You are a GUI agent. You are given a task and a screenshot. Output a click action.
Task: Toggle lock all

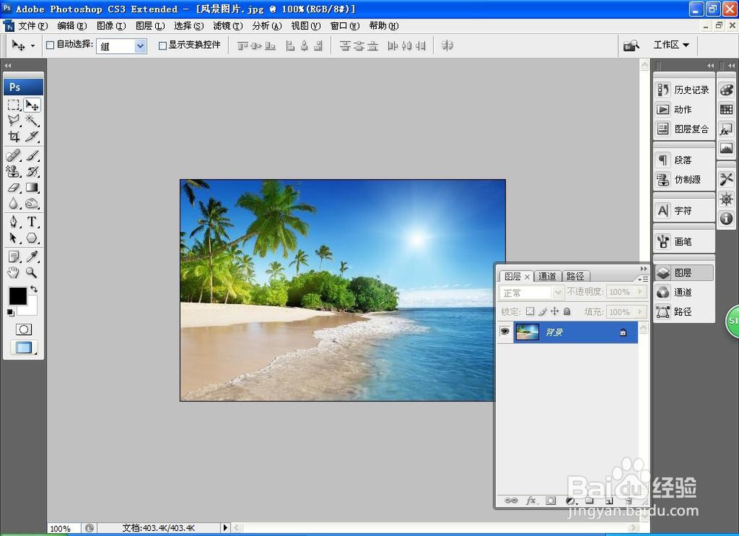click(567, 311)
